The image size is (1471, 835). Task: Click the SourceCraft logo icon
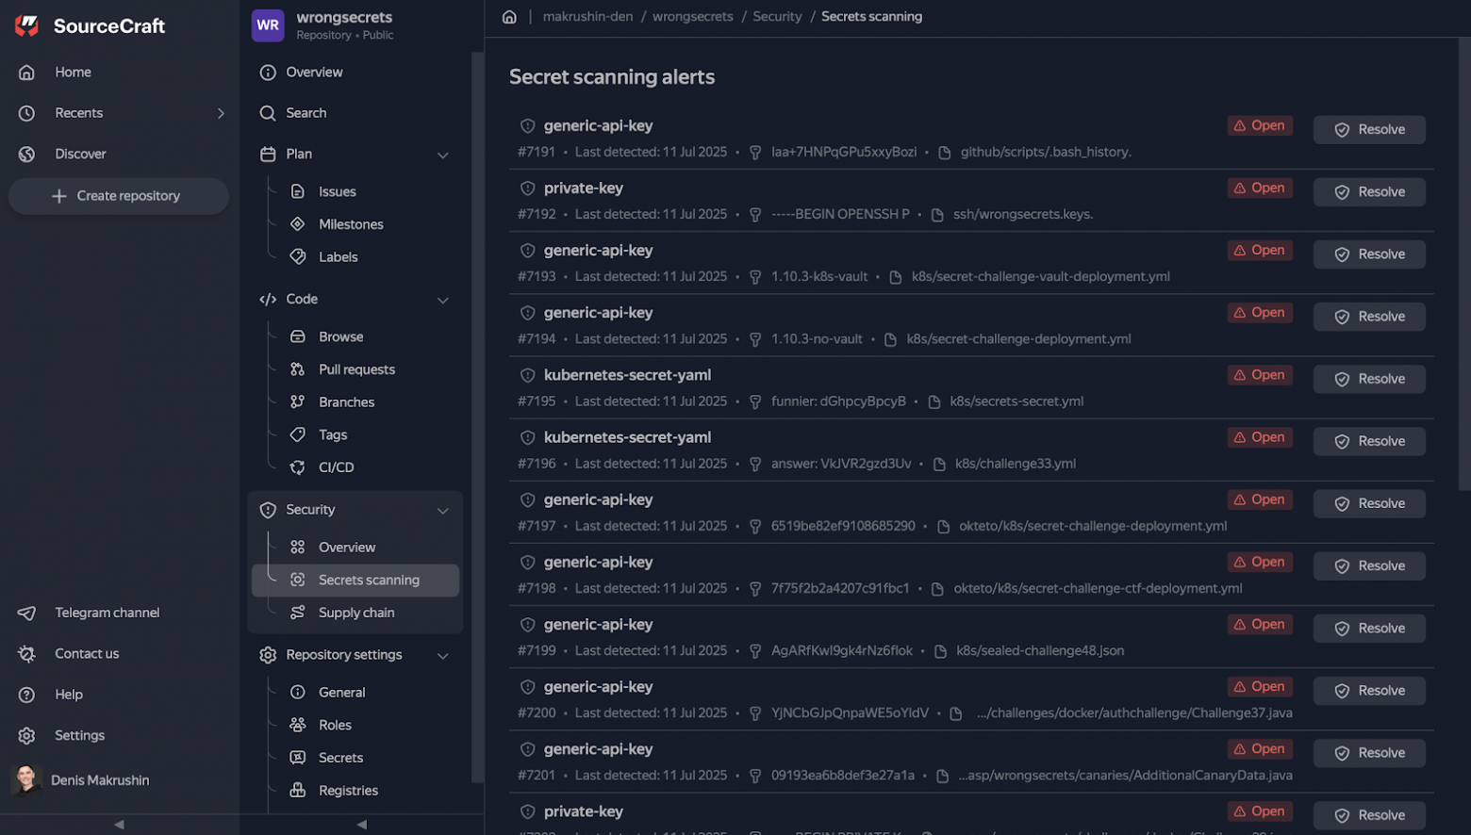[x=27, y=25]
